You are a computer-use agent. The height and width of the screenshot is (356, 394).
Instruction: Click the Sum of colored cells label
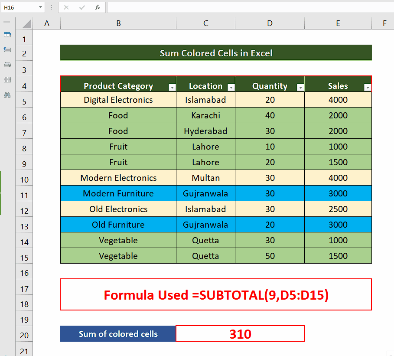click(x=118, y=333)
